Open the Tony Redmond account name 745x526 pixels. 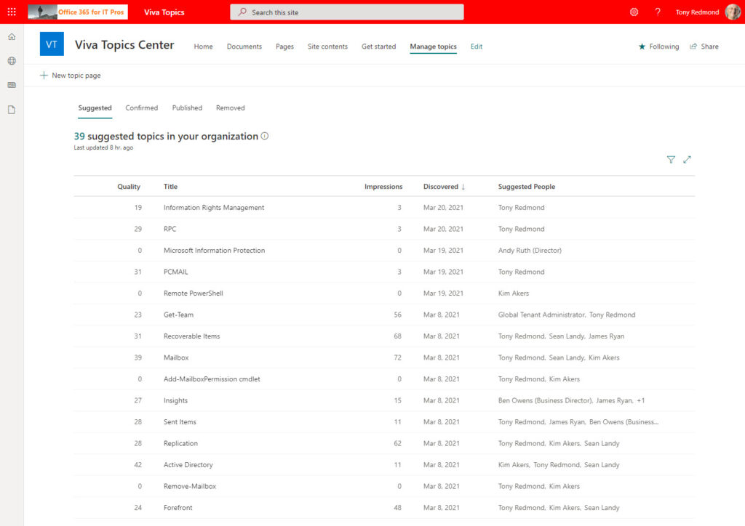pos(698,12)
